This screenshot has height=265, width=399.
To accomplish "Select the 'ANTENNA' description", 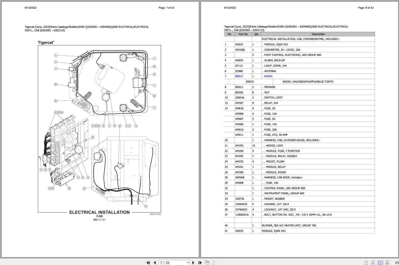I will tap(270, 71).
